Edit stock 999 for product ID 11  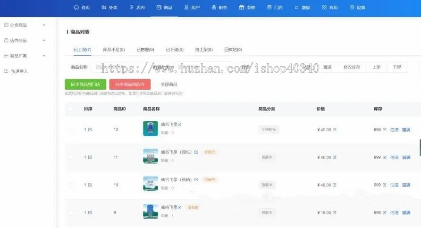(x=385, y=157)
